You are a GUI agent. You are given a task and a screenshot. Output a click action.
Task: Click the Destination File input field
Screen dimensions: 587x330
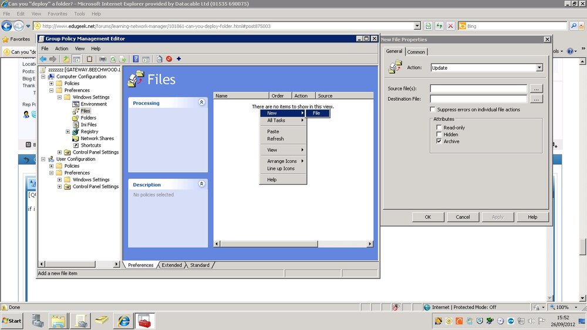point(478,99)
